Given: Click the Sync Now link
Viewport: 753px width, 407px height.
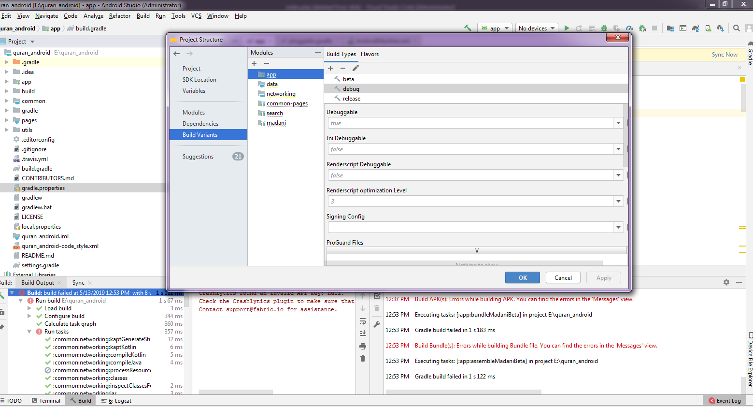Looking at the screenshot, I should (x=725, y=55).
